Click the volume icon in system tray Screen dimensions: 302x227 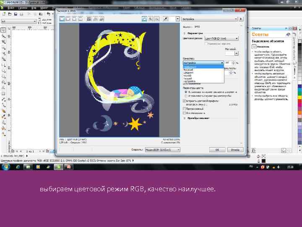pyautogui.click(x=279, y=167)
